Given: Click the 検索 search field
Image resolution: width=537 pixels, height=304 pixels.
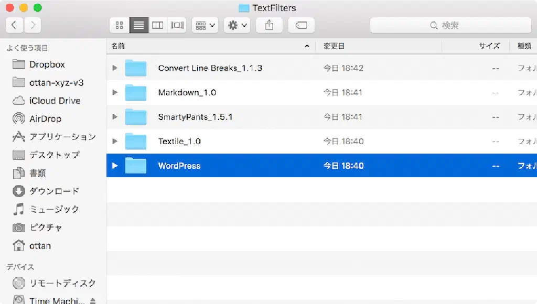Looking at the screenshot, I should coord(450,25).
